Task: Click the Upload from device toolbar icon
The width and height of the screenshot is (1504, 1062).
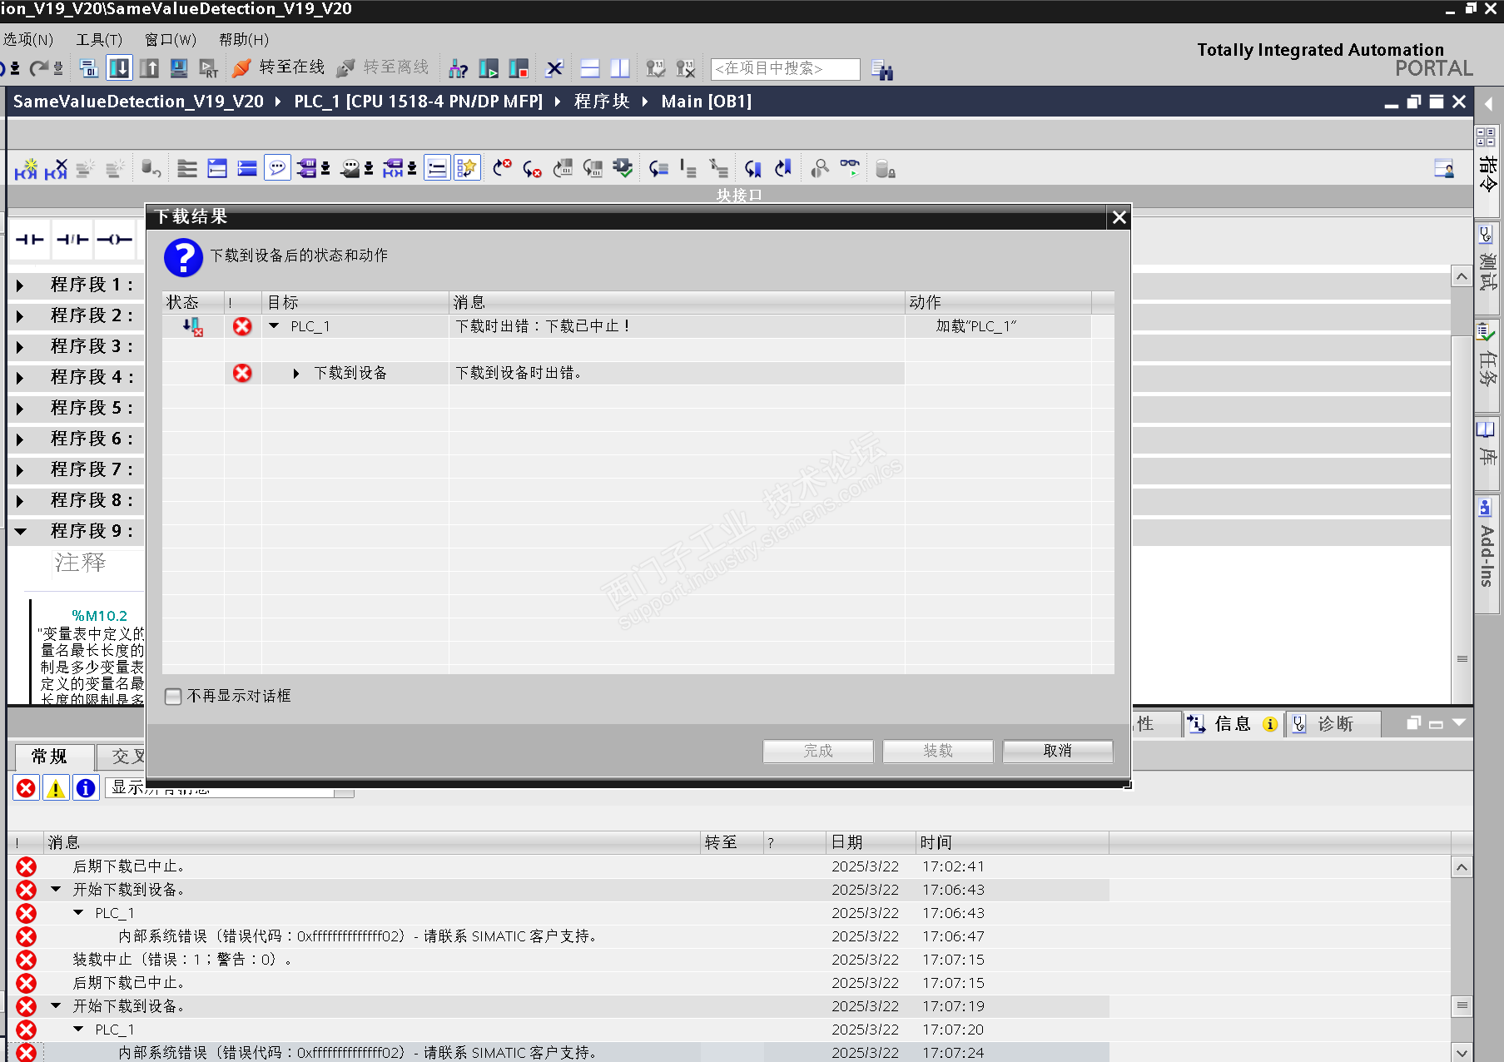Action: [x=149, y=68]
